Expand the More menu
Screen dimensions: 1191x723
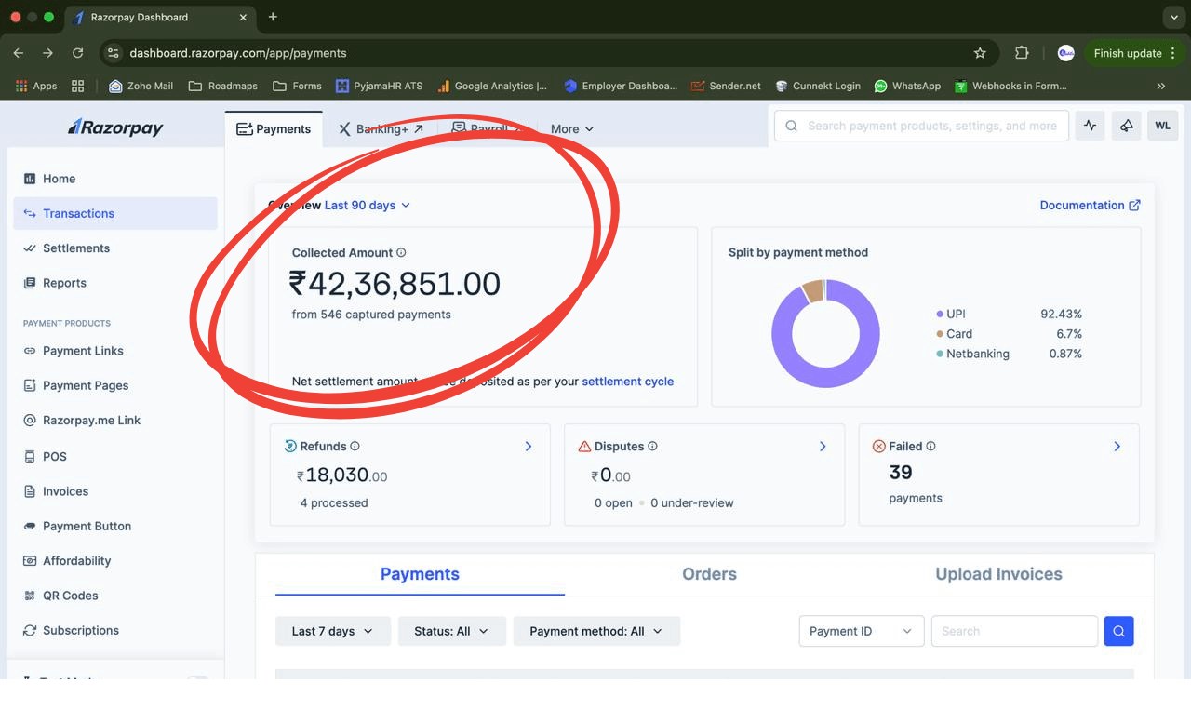tap(571, 129)
